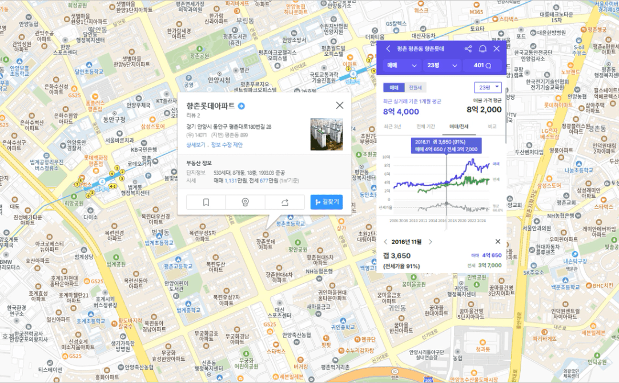
Task: Switch to the 전월세 toggle
Action: coord(415,87)
